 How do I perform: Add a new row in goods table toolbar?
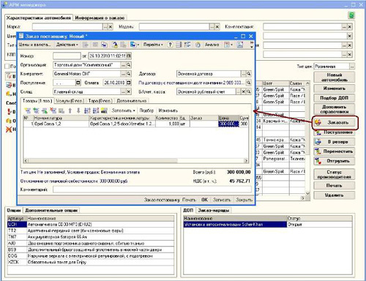pos(28,110)
